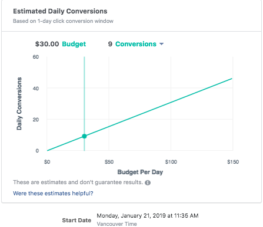
Task: Click the Vancouver Time timezone text
Action: [116, 223]
